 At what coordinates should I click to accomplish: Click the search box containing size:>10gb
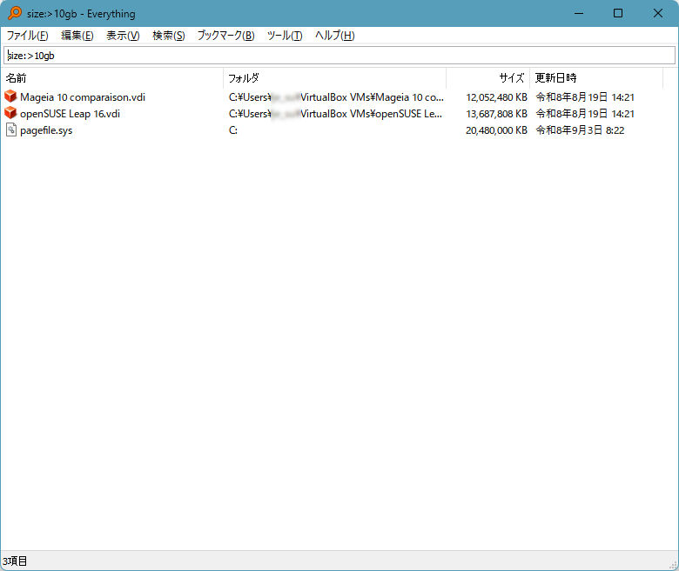pos(339,56)
